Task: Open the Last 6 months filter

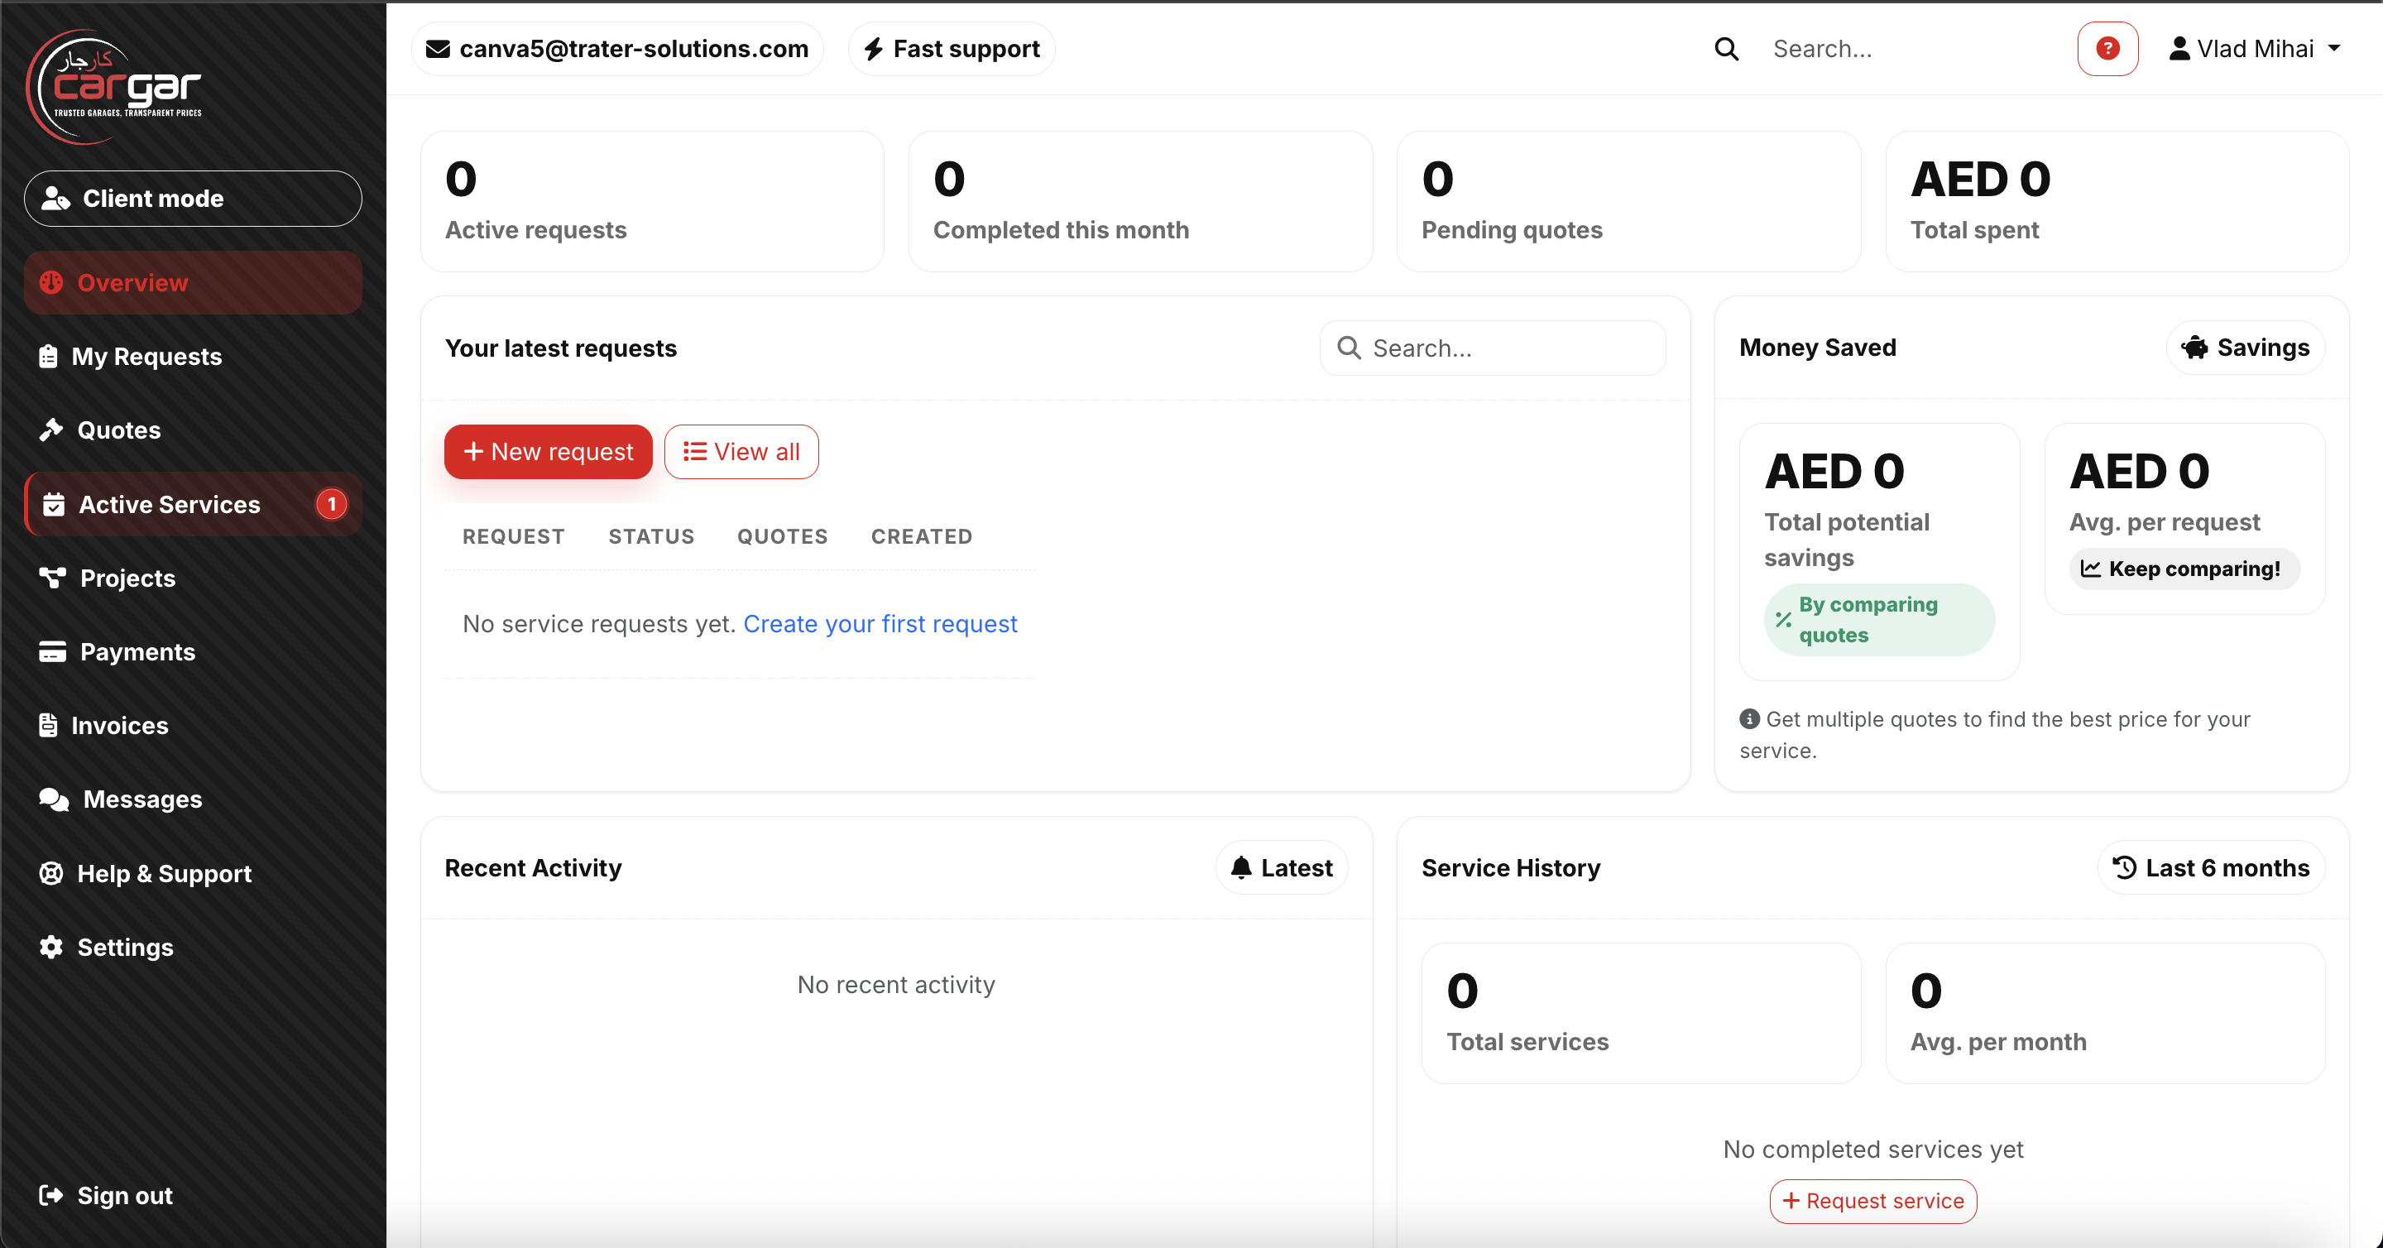Action: [x=2209, y=866]
